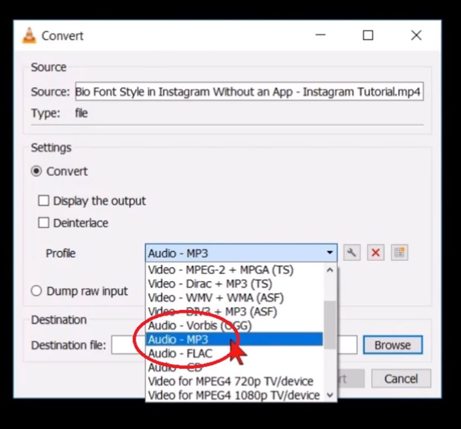Click the VLC cone icon in title bar

coord(29,36)
